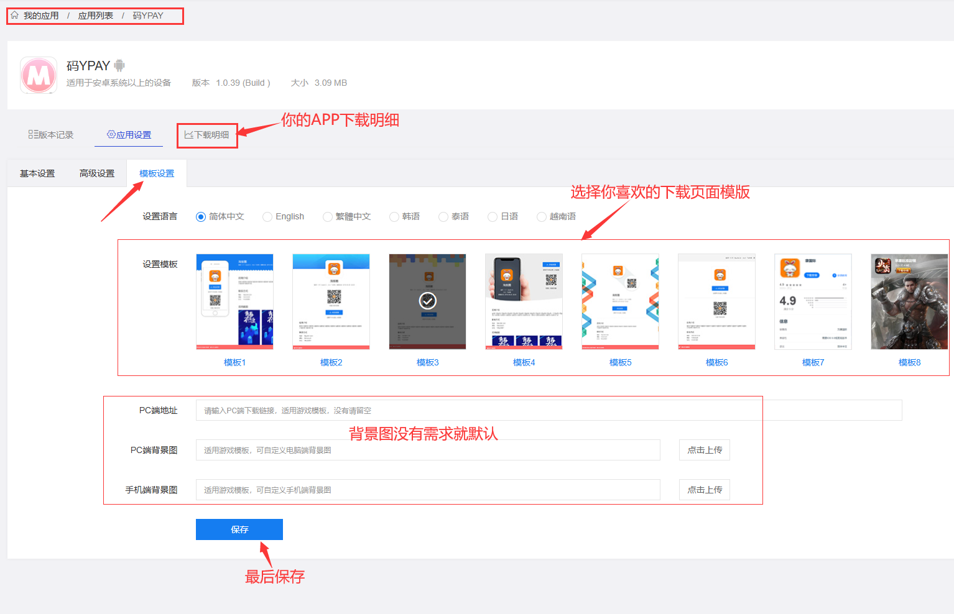Open the 版本记录 tab
The image size is (954, 614).
pyautogui.click(x=51, y=135)
